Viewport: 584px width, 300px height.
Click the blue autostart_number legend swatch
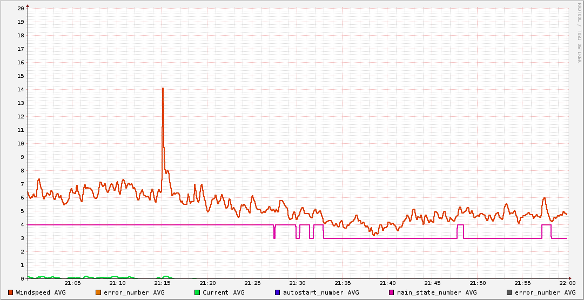pyautogui.click(x=277, y=292)
